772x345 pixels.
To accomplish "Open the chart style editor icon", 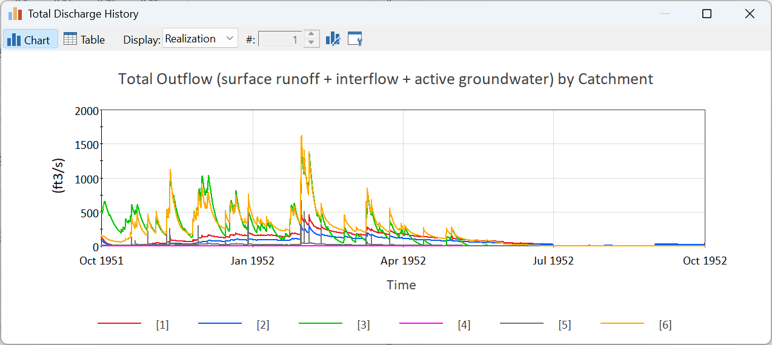I will 333,39.
